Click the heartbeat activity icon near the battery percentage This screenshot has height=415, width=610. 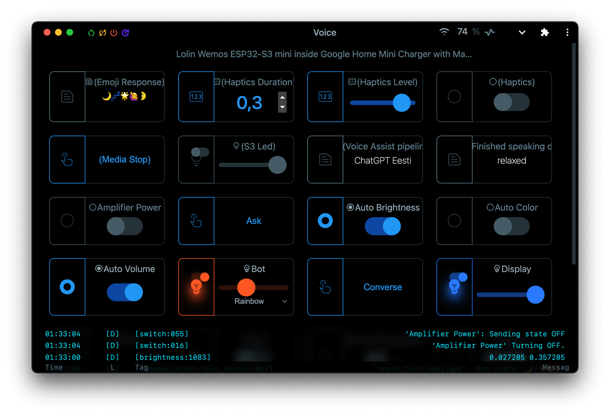click(x=490, y=31)
